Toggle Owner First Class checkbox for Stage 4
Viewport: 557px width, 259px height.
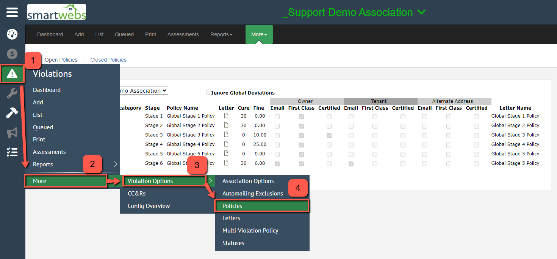click(301, 145)
